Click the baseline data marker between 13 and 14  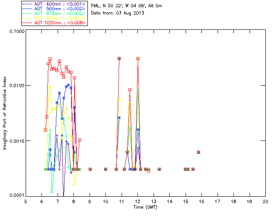point(159,169)
